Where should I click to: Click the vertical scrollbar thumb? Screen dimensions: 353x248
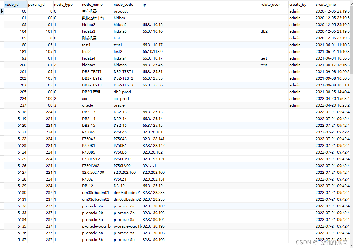[351, 40]
